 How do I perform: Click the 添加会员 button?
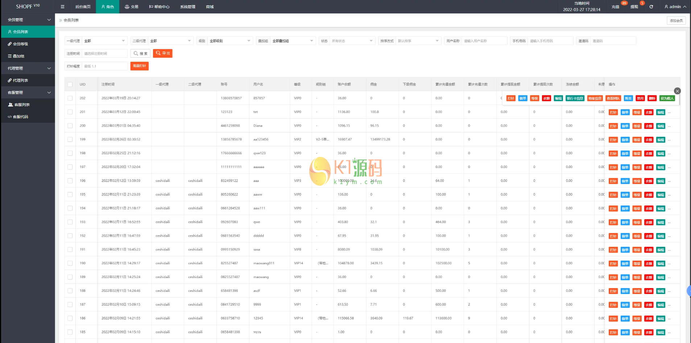tap(676, 21)
